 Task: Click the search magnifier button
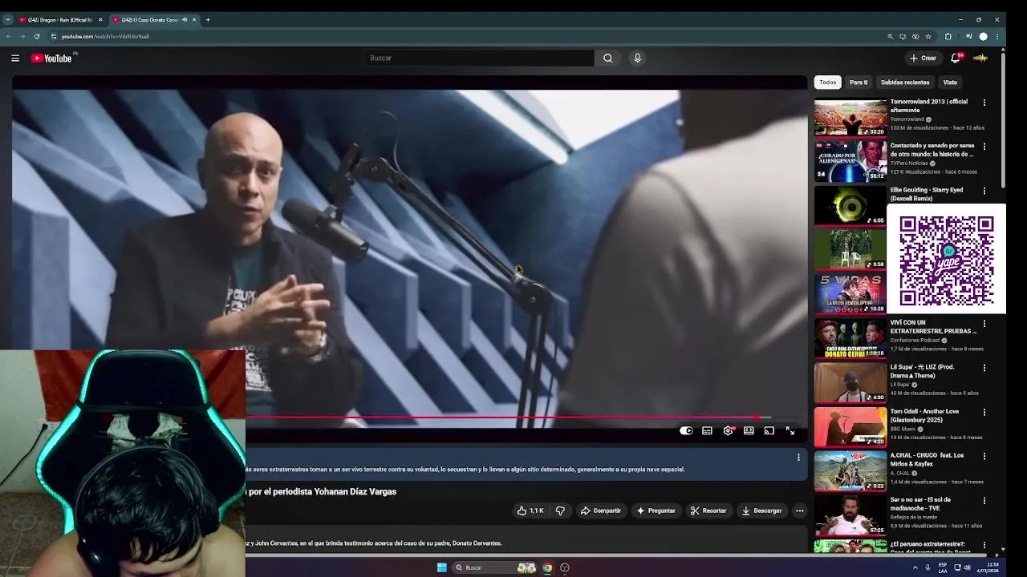[x=607, y=58]
